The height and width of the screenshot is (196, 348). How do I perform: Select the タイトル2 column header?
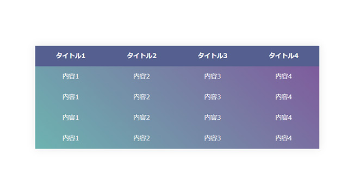point(141,56)
